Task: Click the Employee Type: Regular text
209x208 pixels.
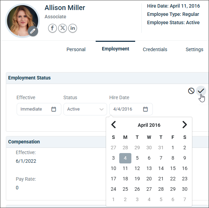Action: 173,15
